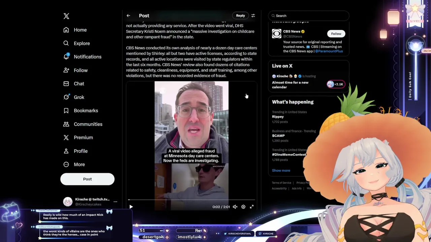Select the Explore menu label
Screen dimensions: 431x242
click(82, 43)
